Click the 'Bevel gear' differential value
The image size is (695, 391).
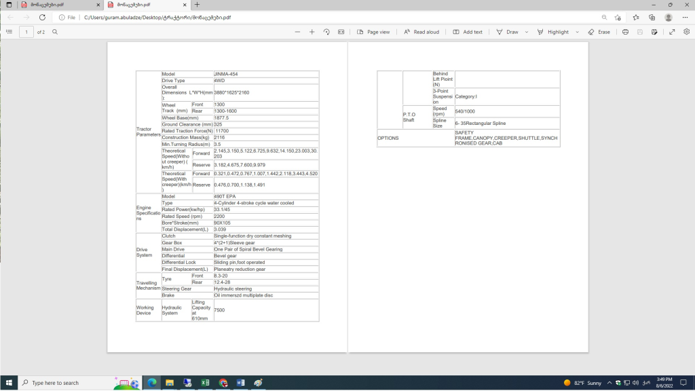coord(225,256)
